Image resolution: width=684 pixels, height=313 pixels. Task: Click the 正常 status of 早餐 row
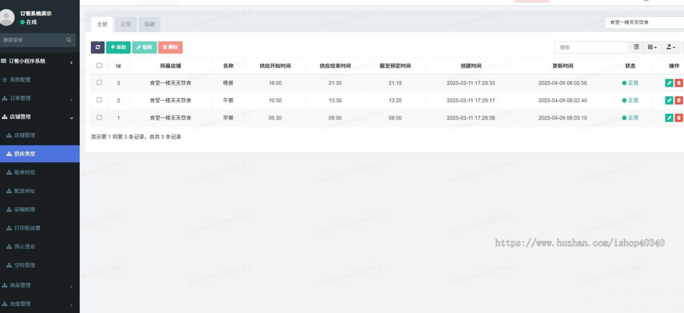pos(630,118)
